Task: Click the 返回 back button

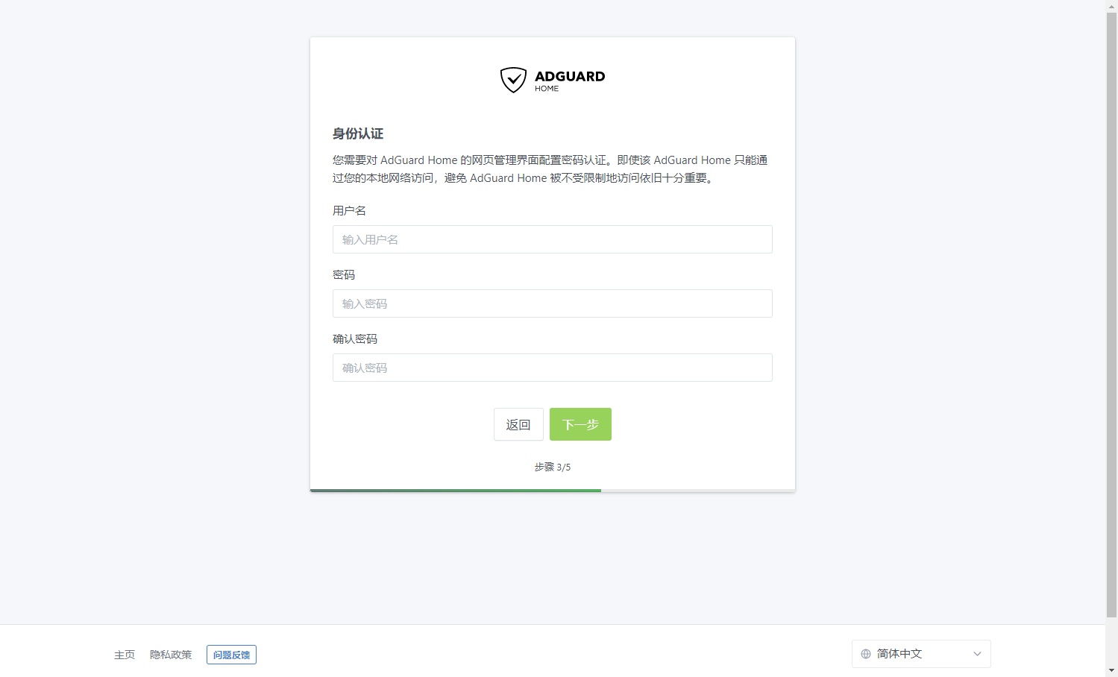Action: point(518,424)
